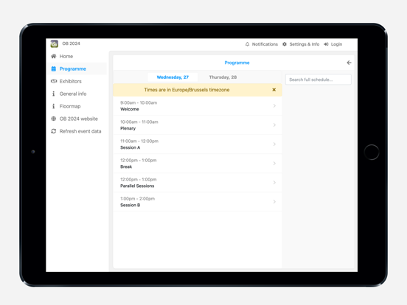Click the 10:00am - 11:00am time text
This screenshot has width=407, height=305.
[139, 122]
